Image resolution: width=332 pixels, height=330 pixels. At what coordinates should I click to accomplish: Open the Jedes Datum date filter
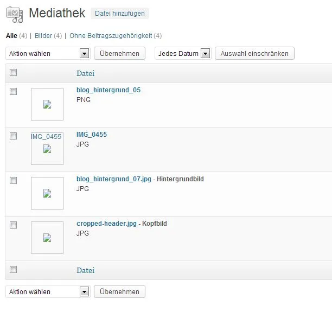183,53
